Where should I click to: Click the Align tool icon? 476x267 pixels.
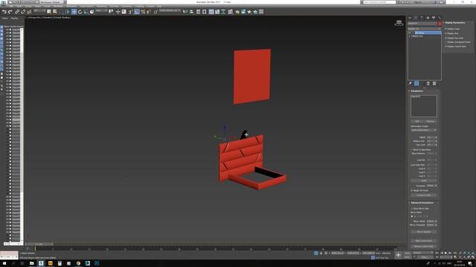click(192, 12)
